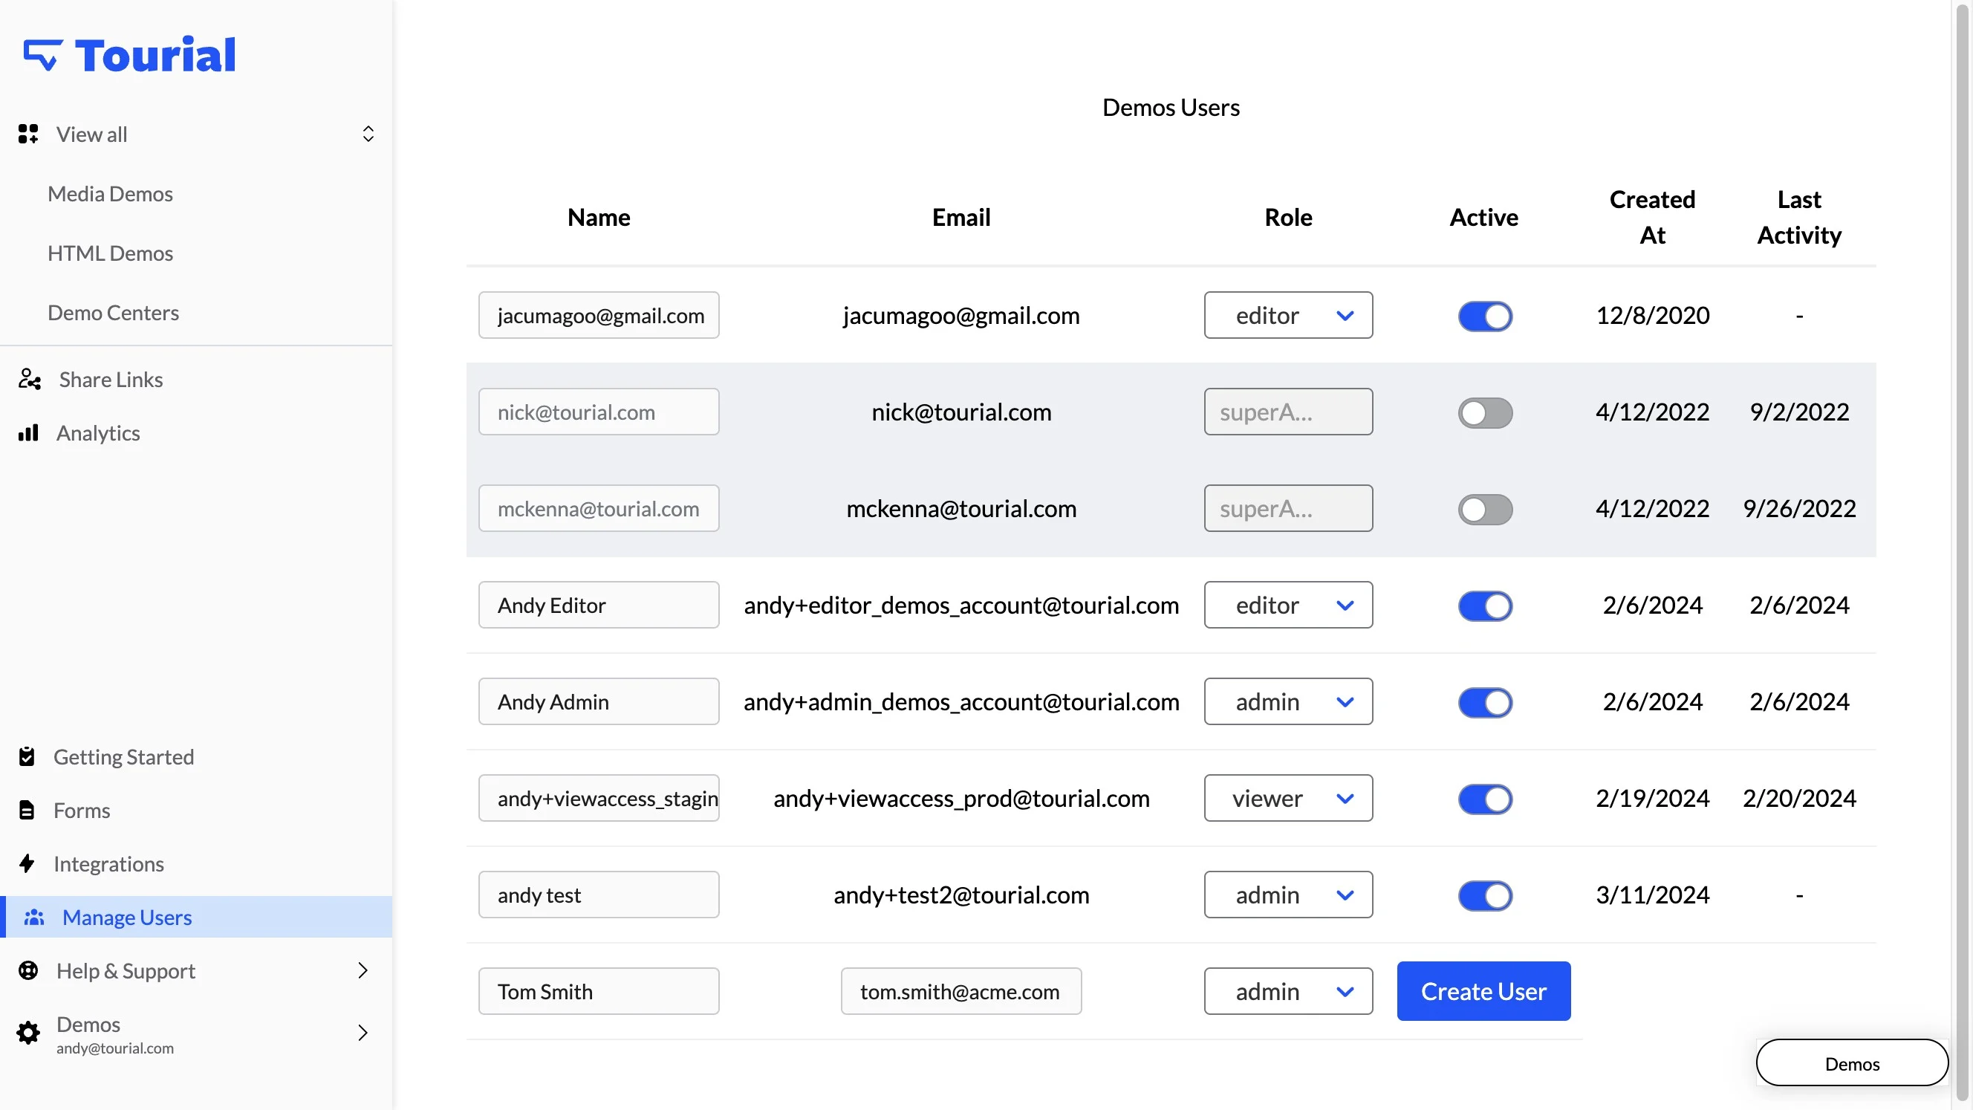Viewport: 1973px width, 1110px height.
Task: Click disabled superA... role box for mckenna@tourial.com
Action: click(1288, 509)
